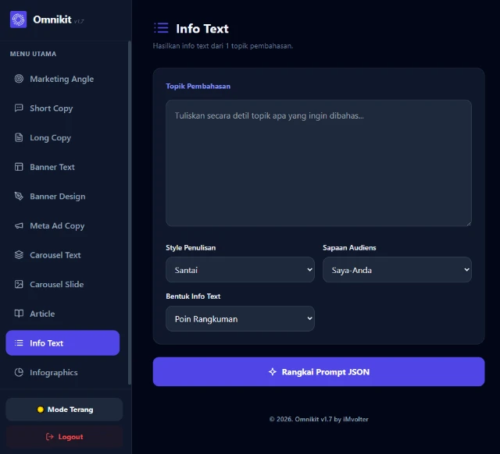Click the Carousel Text layers icon
This screenshot has height=454, width=500.
click(20, 255)
